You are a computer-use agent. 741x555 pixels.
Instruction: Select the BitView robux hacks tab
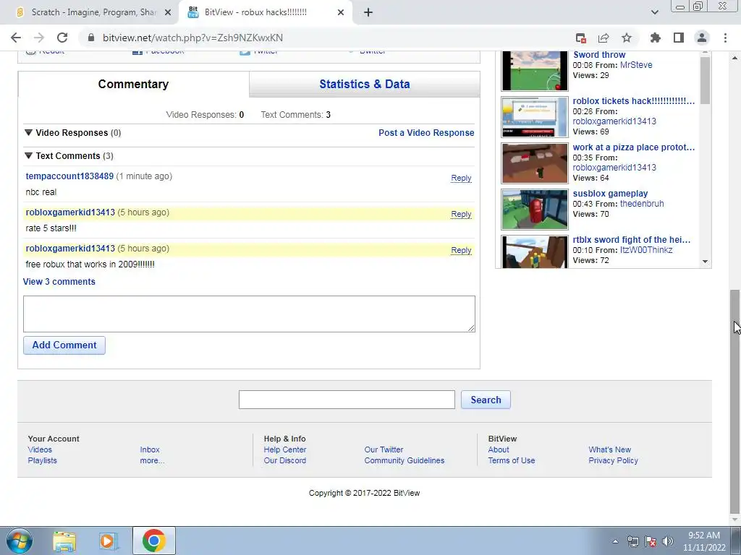pos(266,12)
